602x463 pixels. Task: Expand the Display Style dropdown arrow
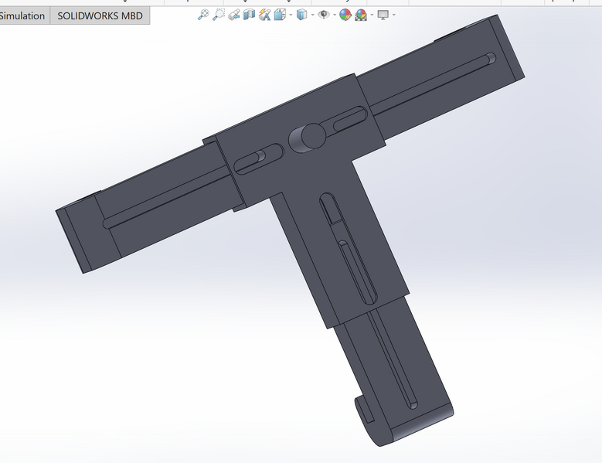(311, 15)
